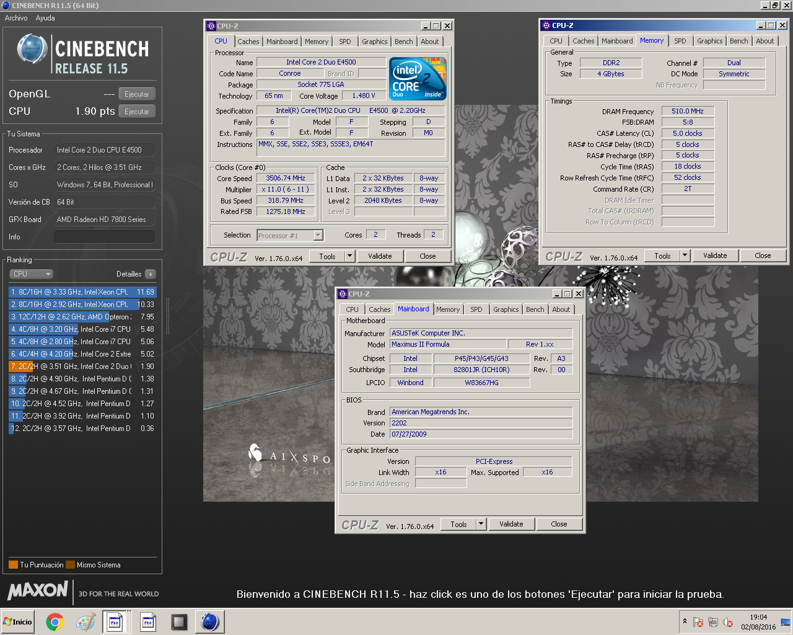Open the network status tray icon
Image resolution: width=793 pixels, height=635 pixels.
click(713, 622)
